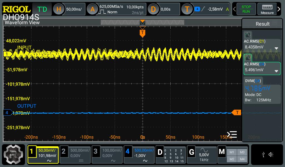285x167 pixels.
Task: Toggle channel 3 on or off
Action: point(95,151)
